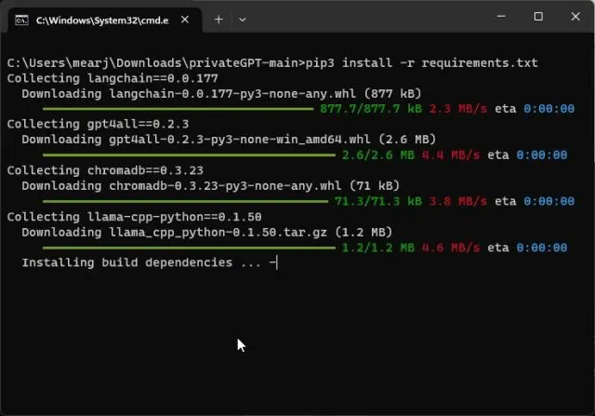Viewport: 595px width, 416px height.
Task: Click the 4.6 MB/s speed value
Action: pyautogui.click(x=451, y=248)
